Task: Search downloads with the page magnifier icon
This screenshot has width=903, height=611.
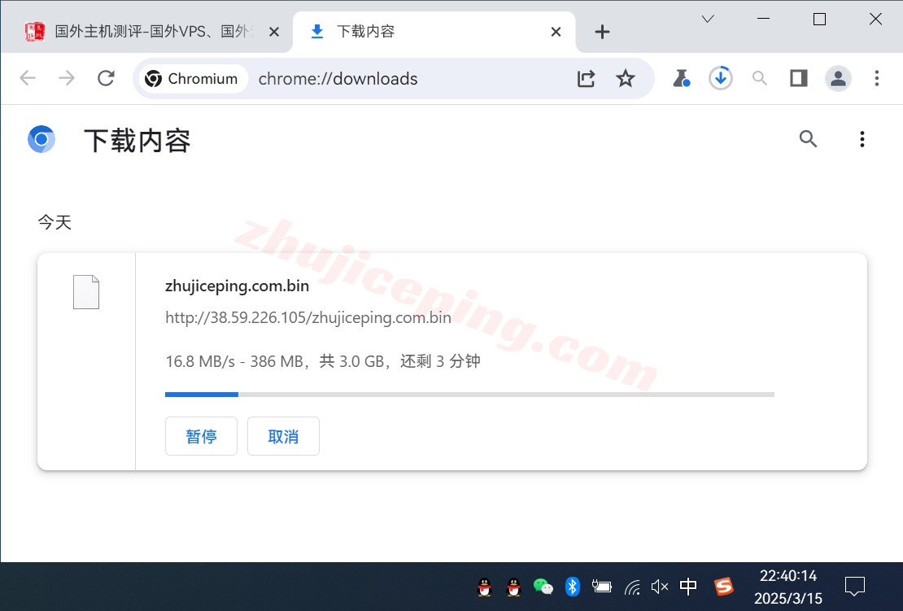Action: click(808, 139)
